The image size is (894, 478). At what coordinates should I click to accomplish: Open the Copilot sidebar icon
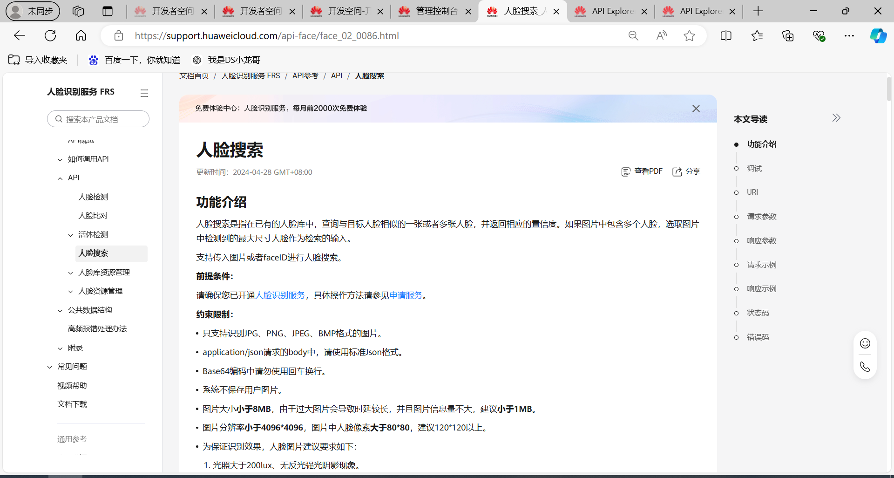coord(878,36)
